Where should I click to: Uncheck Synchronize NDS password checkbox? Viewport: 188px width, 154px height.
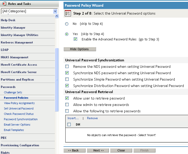(x=67, y=73)
